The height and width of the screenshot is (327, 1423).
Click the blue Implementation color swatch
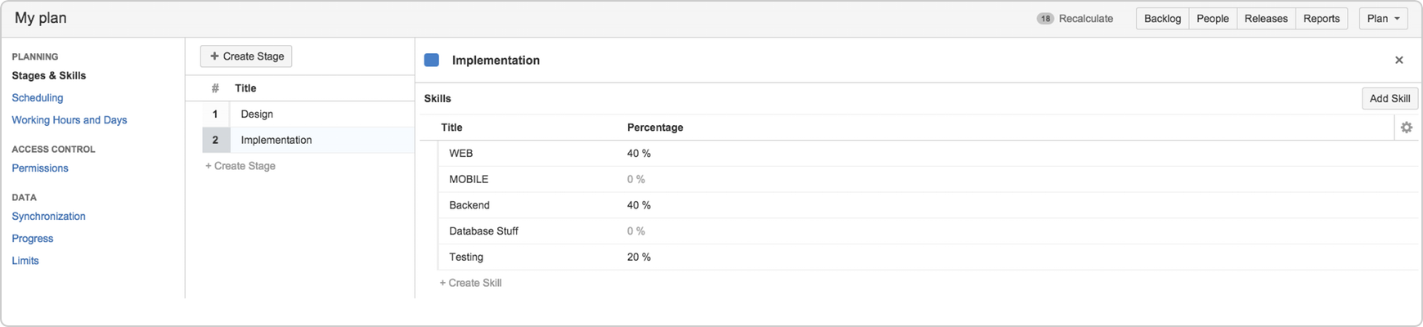point(432,60)
